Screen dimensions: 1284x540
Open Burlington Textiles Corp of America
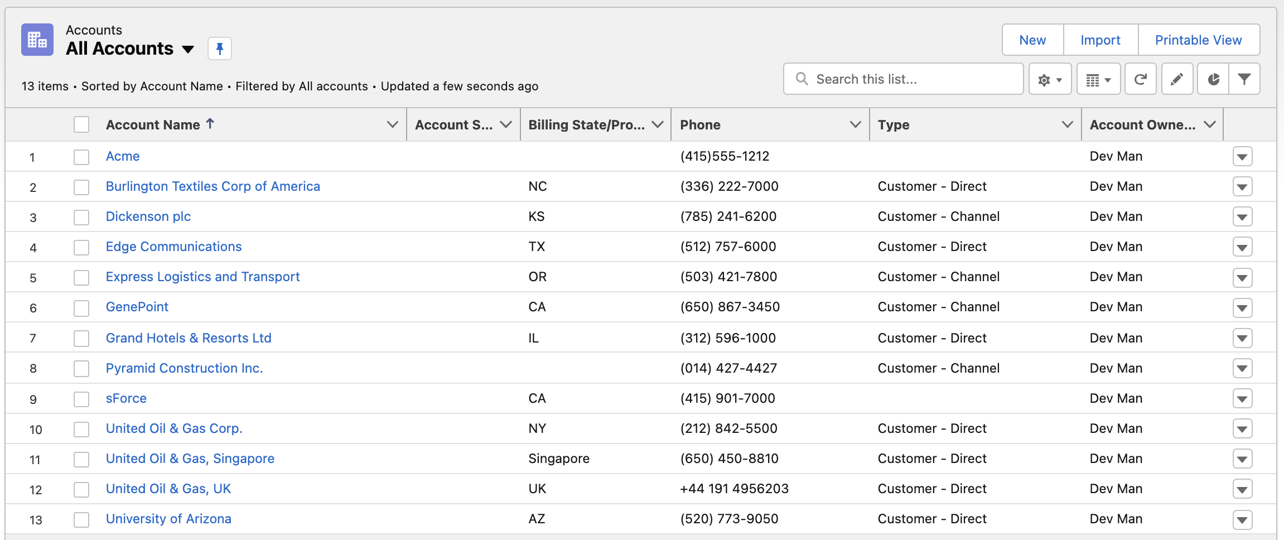tap(213, 186)
